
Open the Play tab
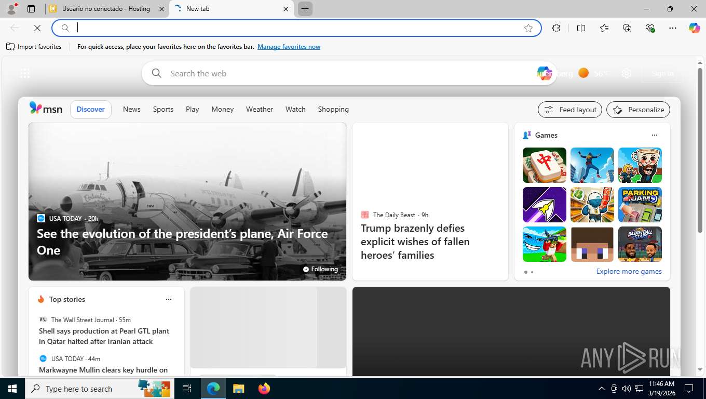pyautogui.click(x=193, y=109)
